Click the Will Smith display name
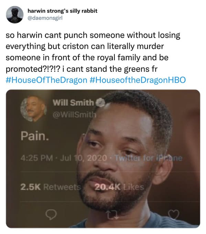 point(73,103)
